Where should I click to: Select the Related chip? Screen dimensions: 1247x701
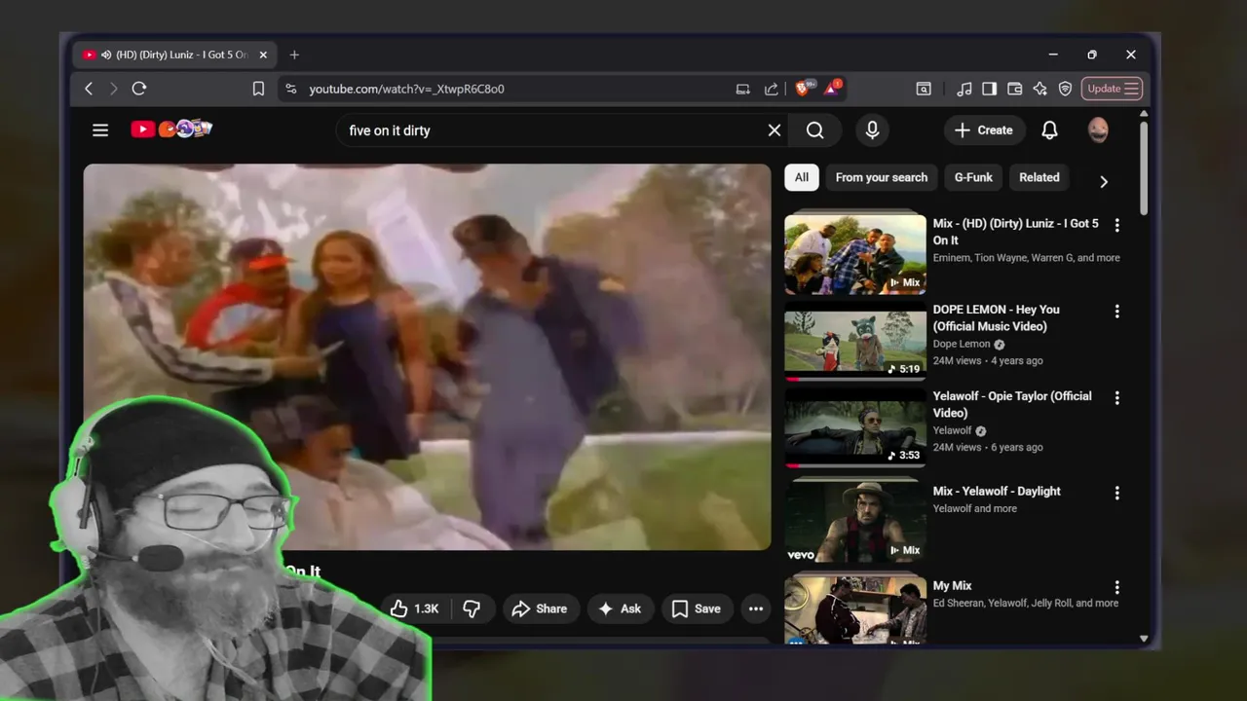1039,177
